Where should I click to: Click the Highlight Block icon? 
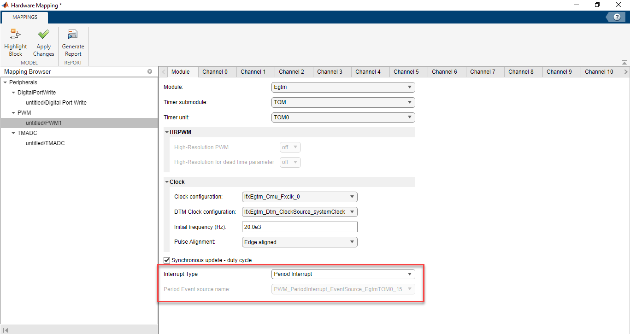pos(16,35)
